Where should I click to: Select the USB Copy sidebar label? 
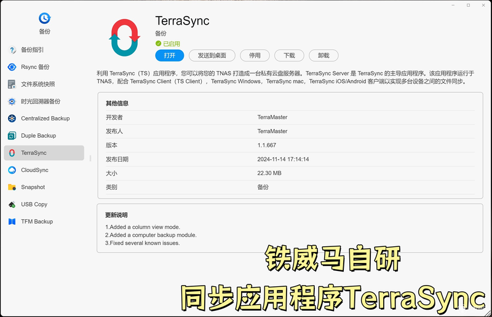pos(34,205)
